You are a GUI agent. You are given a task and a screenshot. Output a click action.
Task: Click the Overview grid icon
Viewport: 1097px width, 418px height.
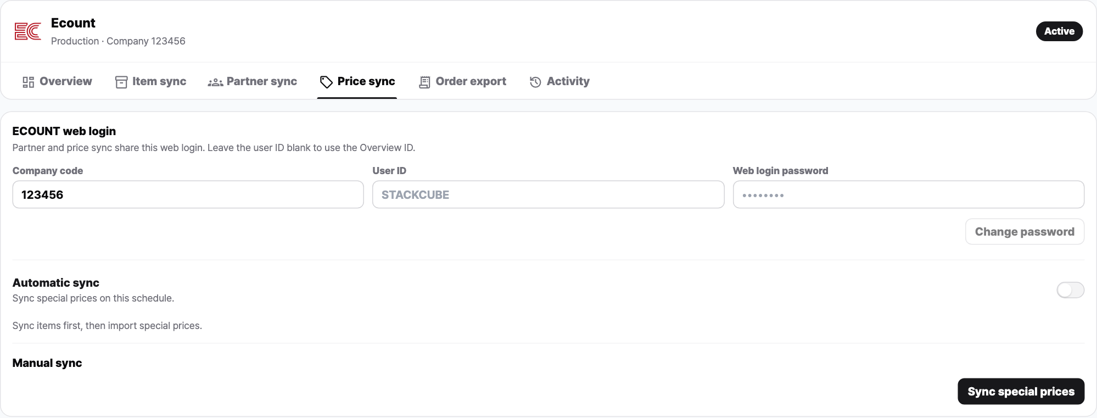(x=29, y=82)
